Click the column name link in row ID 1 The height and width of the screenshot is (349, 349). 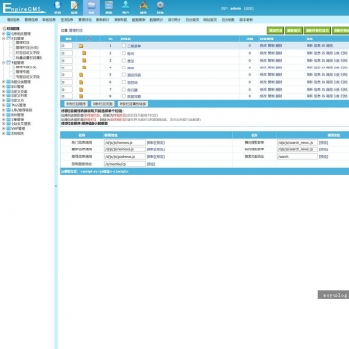134,46
